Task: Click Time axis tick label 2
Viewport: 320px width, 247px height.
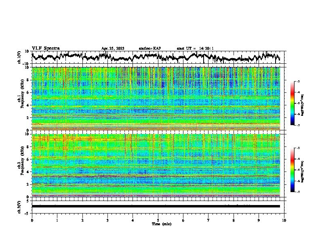Action: (82, 220)
